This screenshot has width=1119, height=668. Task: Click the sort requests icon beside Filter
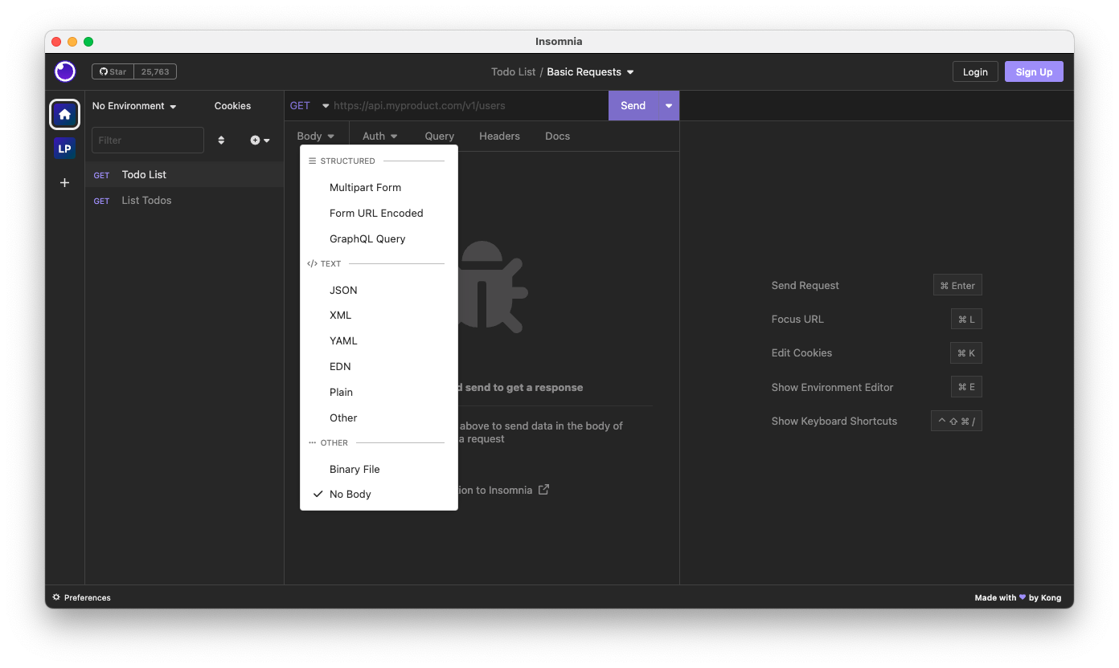[221, 140]
